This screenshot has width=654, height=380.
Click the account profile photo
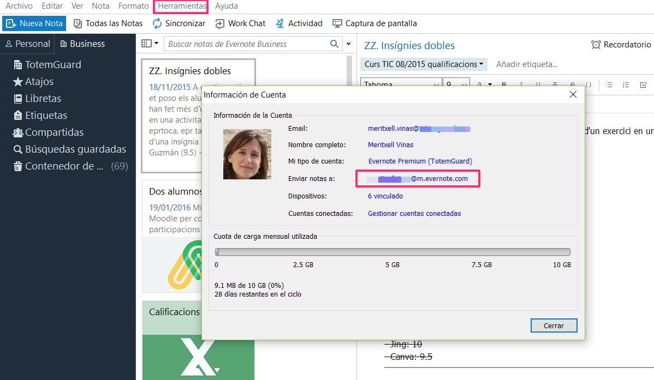pos(247,154)
